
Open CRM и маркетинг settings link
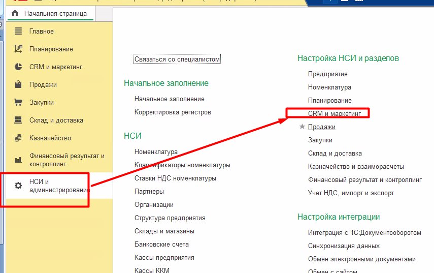tap(334, 114)
